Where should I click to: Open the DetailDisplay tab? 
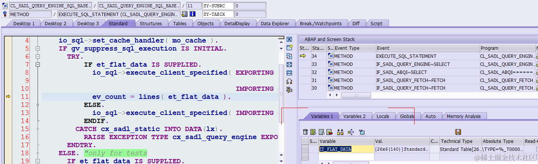coord(237,23)
